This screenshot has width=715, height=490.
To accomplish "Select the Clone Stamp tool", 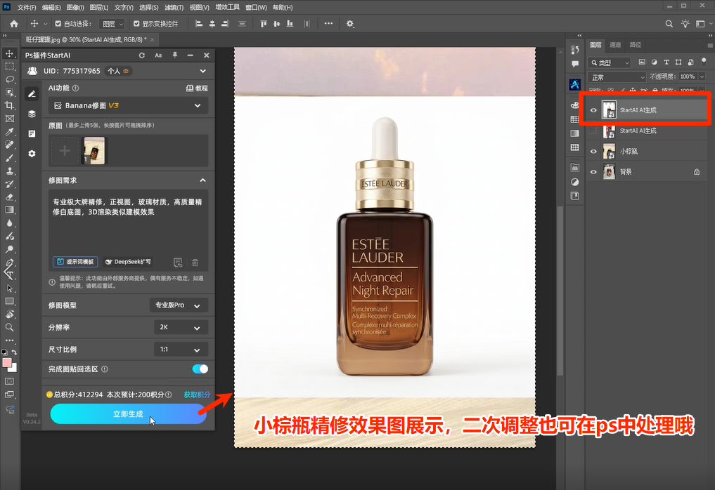I will pyautogui.click(x=9, y=171).
